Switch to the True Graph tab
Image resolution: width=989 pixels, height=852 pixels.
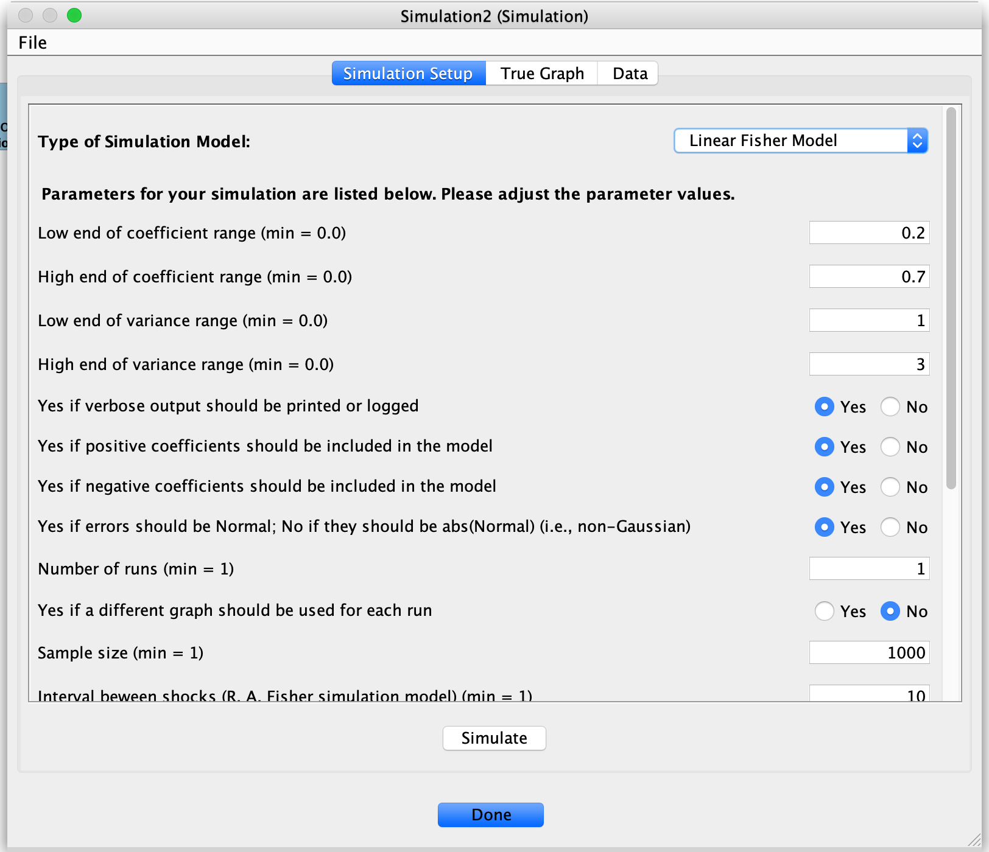point(541,73)
